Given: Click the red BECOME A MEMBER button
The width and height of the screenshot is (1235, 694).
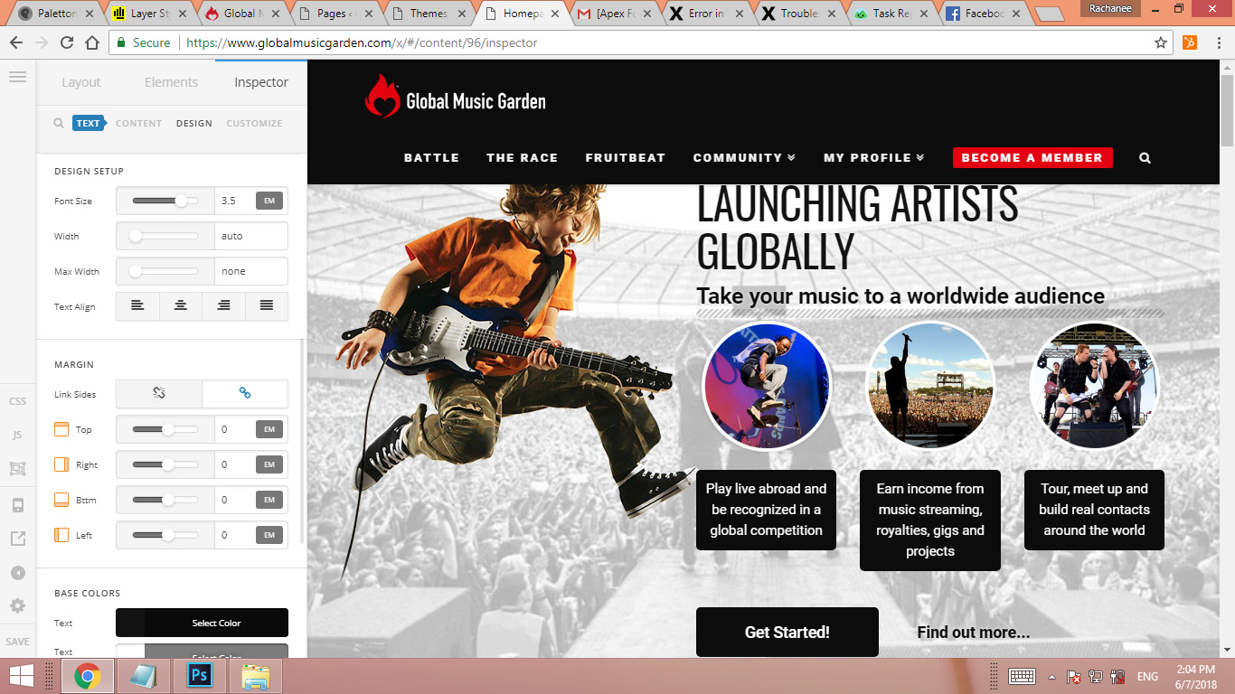Looking at the screenshot, I should (1032, 157).
